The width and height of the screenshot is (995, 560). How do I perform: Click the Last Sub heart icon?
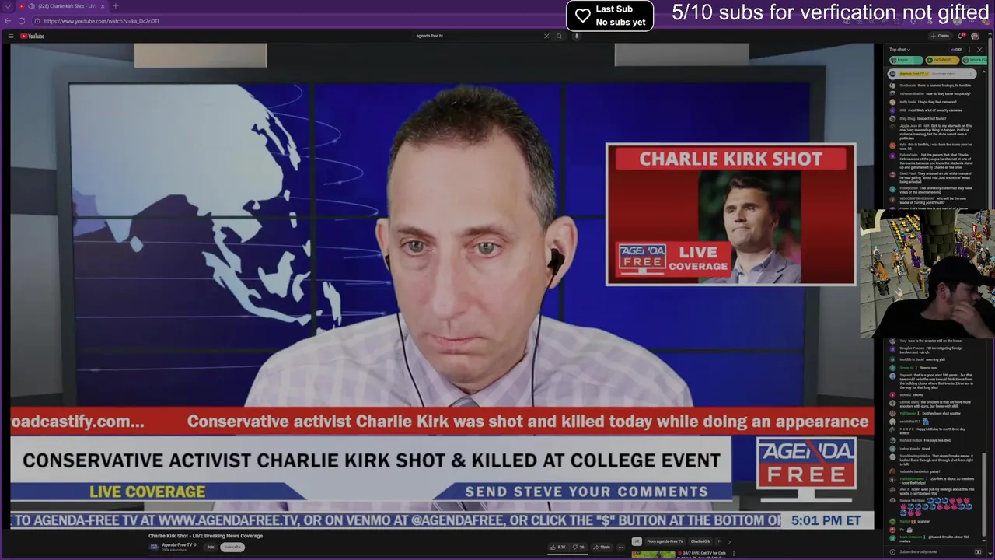583,16
